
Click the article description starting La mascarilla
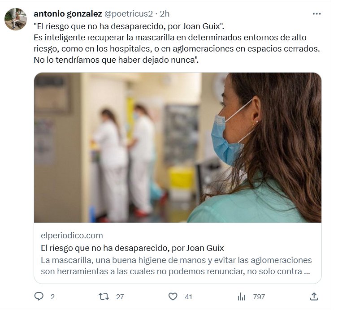(x=176, y=266)
